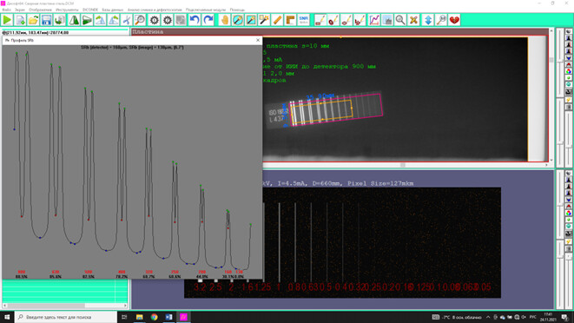Click the green flip horizontal triangle icon
This screenshot has height=323, width=574.
coord(74,20)
